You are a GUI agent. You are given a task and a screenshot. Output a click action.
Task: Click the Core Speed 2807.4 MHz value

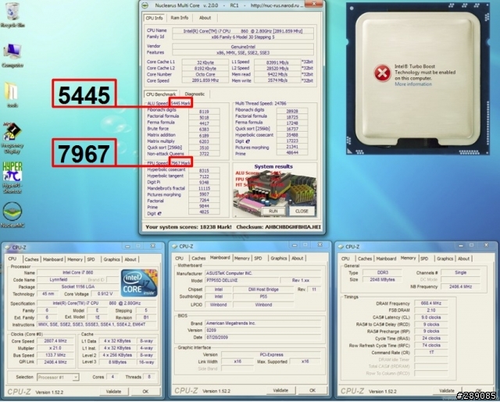pos(55,341)
